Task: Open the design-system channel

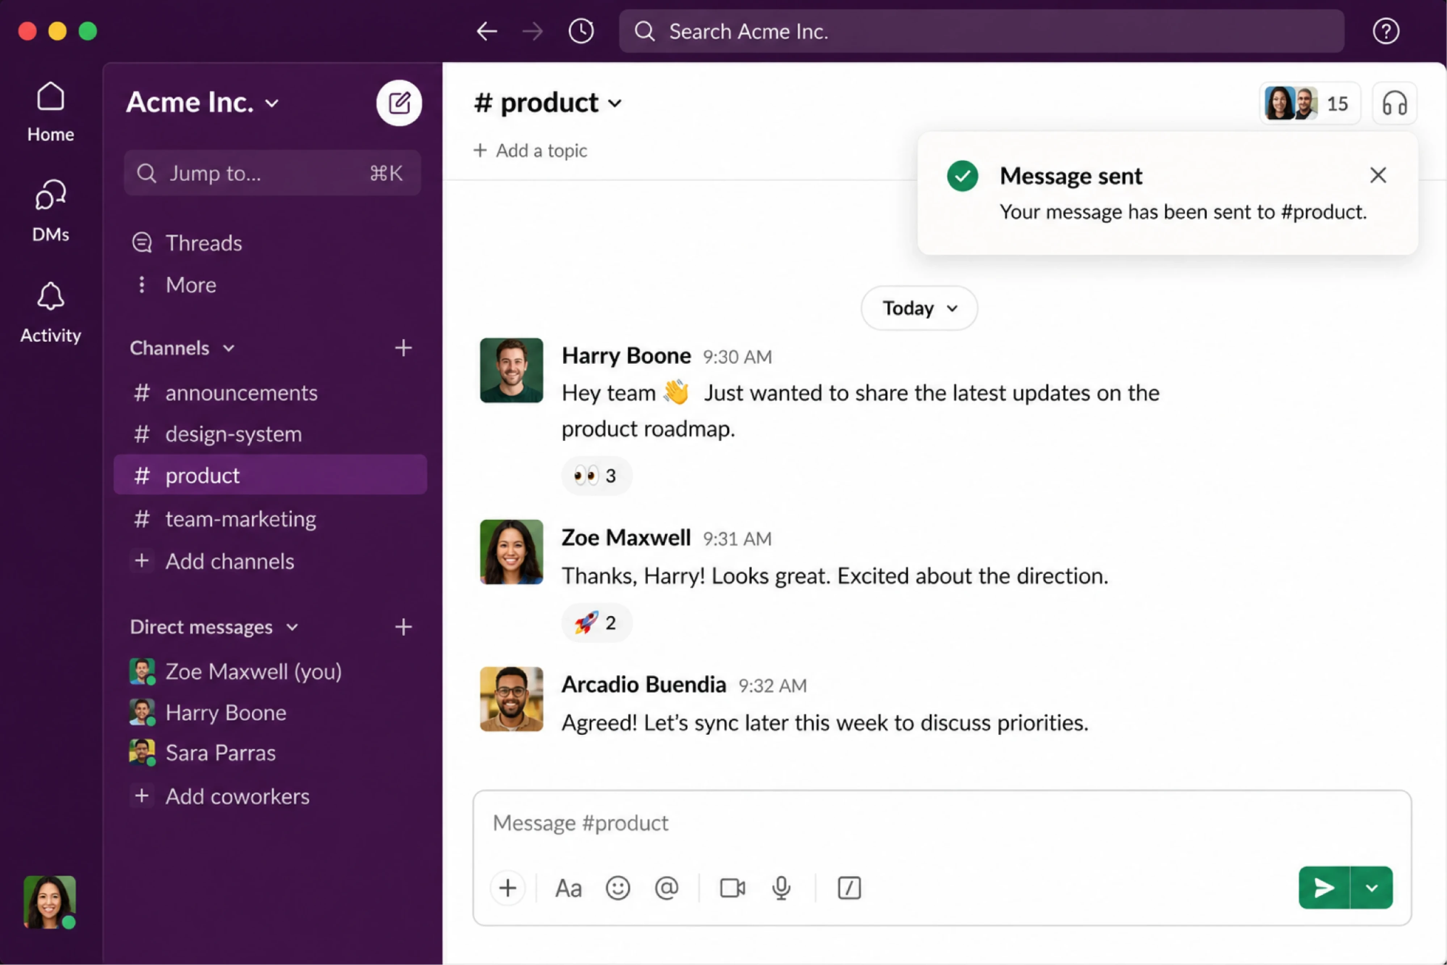Action: tap(271, 434)
